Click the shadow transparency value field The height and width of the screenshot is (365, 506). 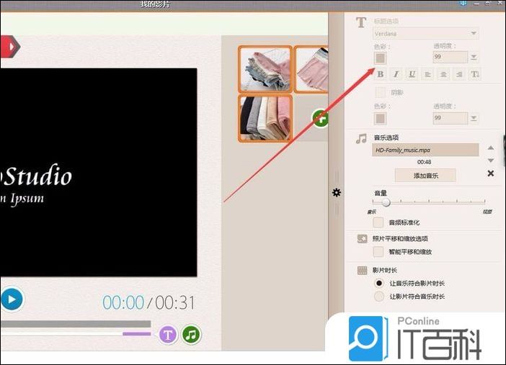click(x=450, y=118)
